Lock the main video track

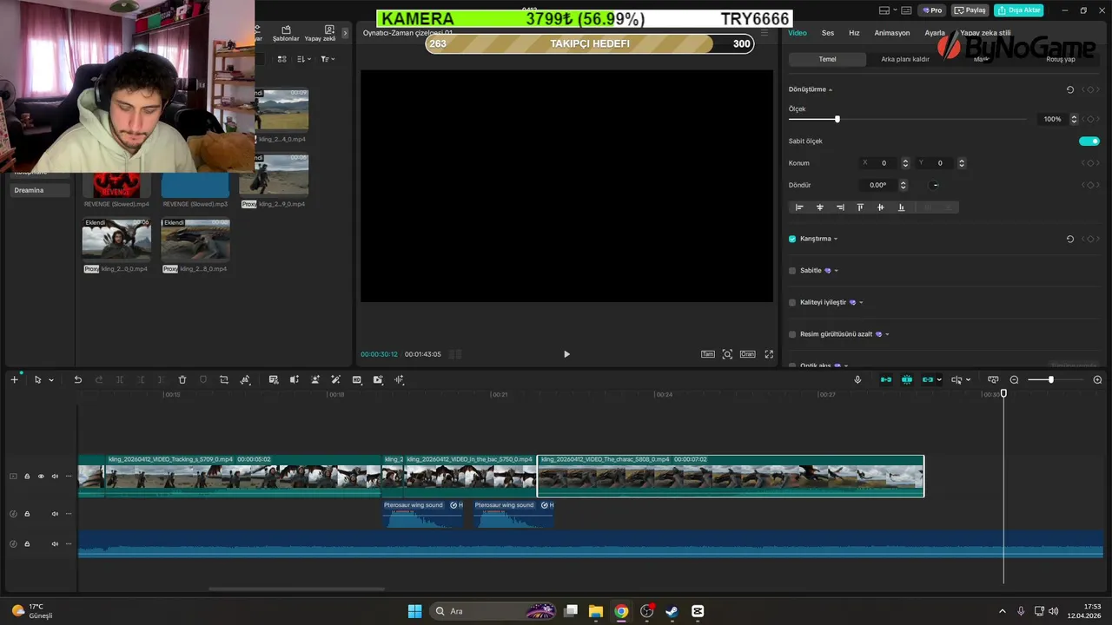click(x=27, y=477)
